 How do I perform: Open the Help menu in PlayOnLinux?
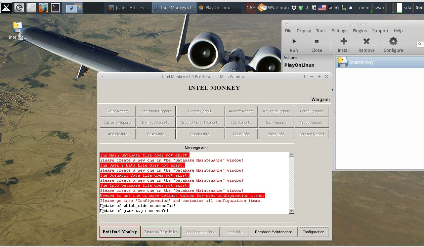pyautogui.click(x=398, y=31)
